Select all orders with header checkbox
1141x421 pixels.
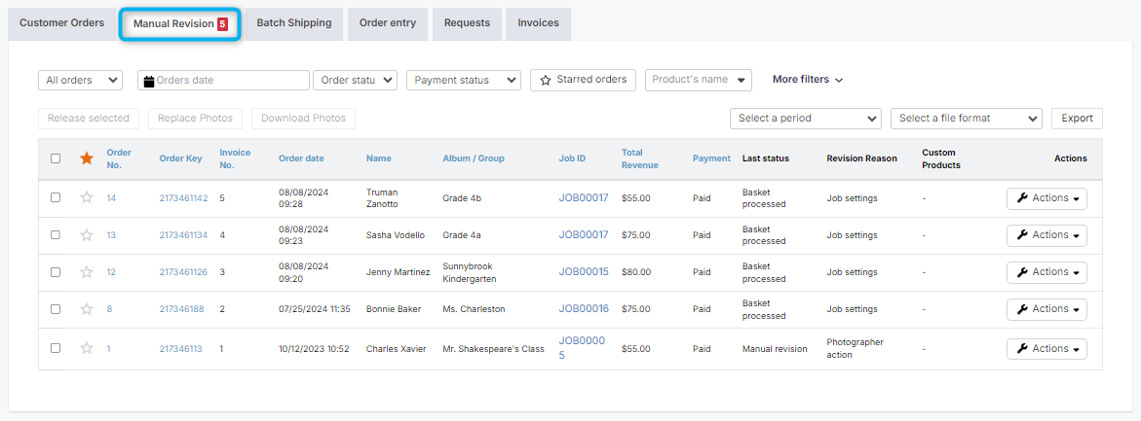(56, 158)
